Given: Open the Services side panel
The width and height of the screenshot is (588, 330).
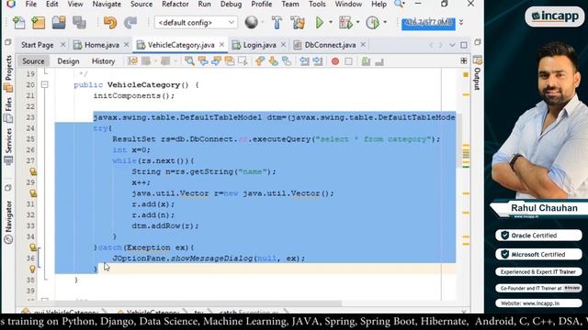Looking at the screenshot, I should [x=8, y=146].
